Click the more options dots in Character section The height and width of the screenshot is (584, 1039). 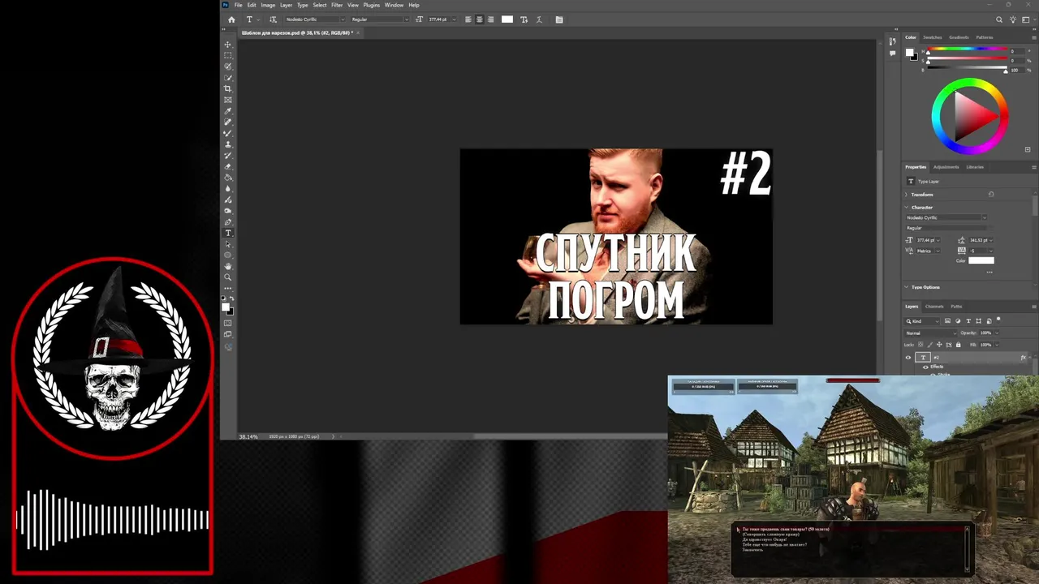tap(989, 272)
